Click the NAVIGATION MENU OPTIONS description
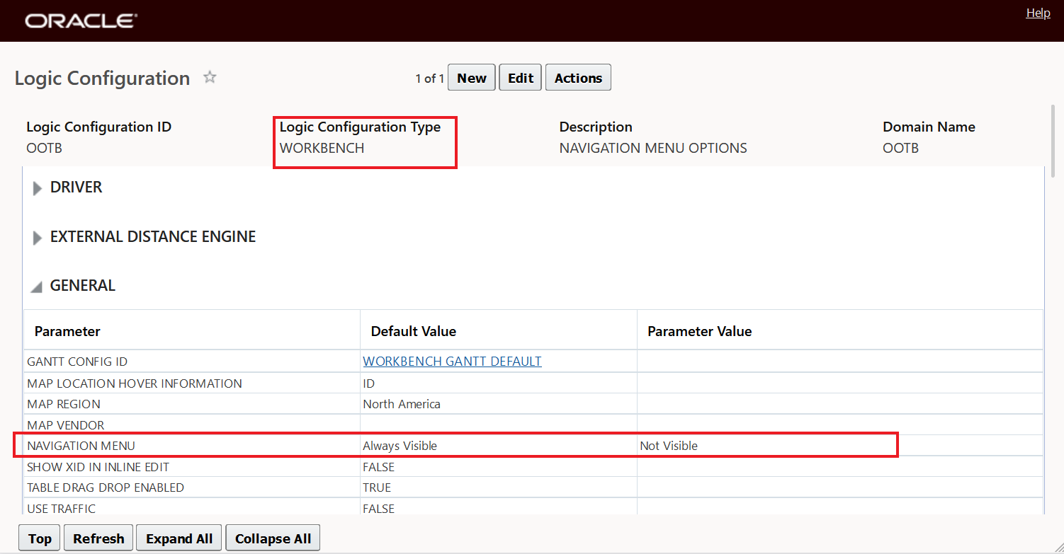Screen dimensions: 1064x554 (653, 148)
